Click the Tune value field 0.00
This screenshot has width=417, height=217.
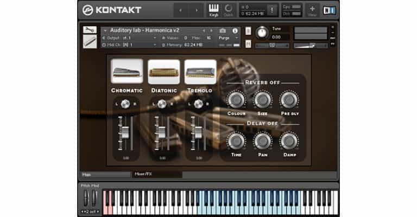276,37
